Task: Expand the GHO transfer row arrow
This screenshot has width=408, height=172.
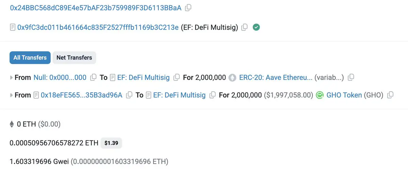Action: [x=11, y=96]
